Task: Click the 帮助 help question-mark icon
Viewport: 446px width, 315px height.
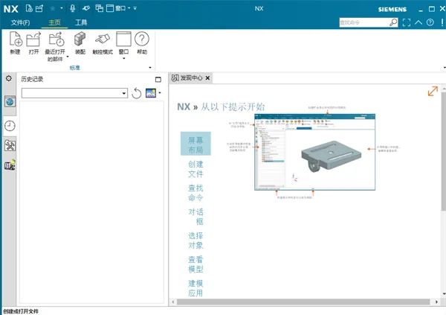Action: 142,39
